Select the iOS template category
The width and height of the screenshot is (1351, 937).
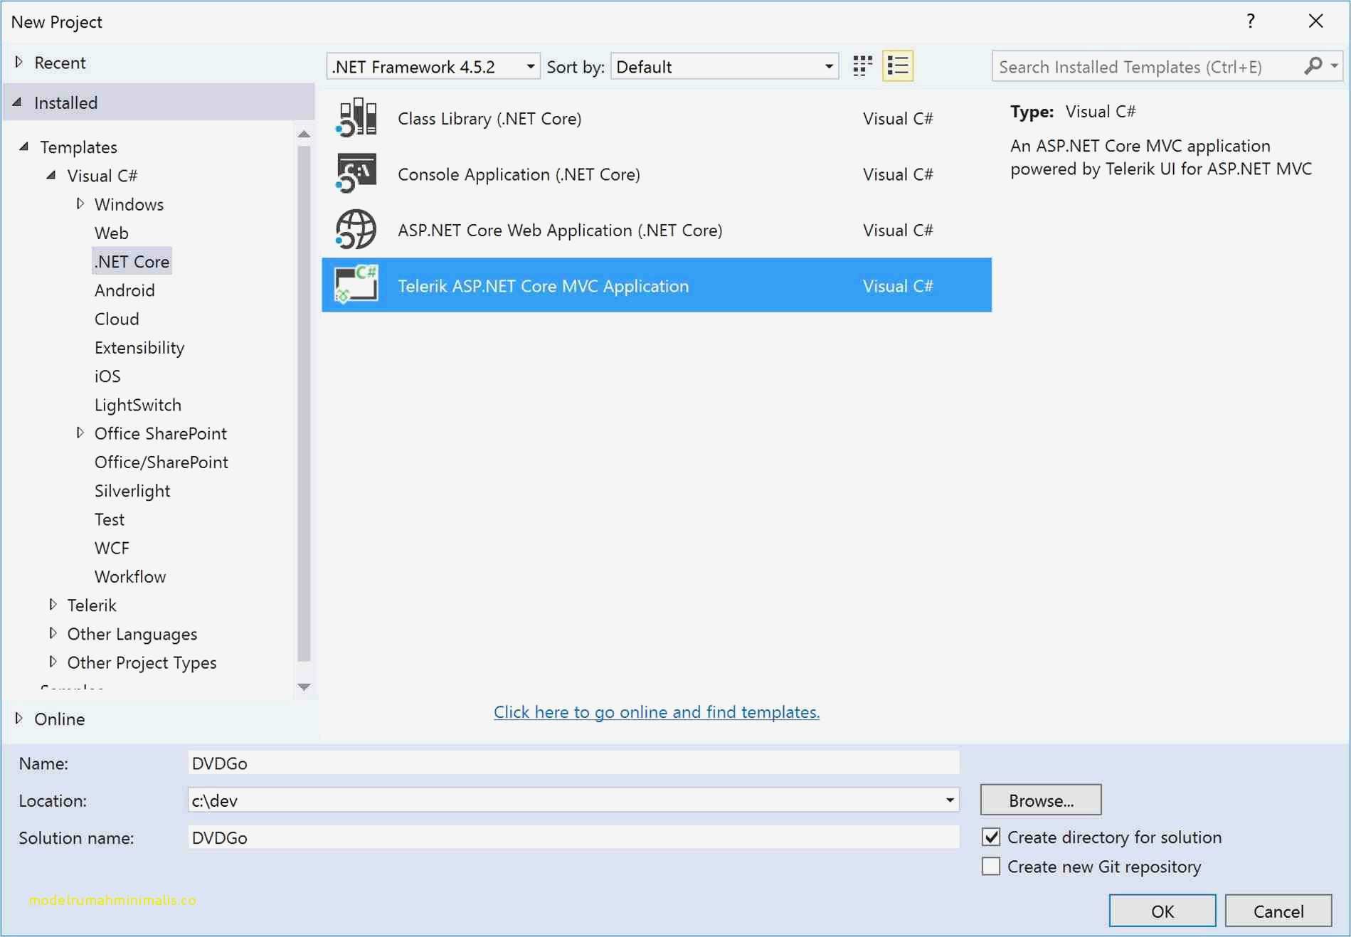(x=107, y=376)
